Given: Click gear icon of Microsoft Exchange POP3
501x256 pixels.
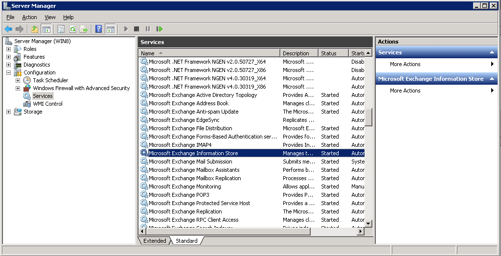Looking at the screenshot, I should pyautogui.click(x=144, y=195).
